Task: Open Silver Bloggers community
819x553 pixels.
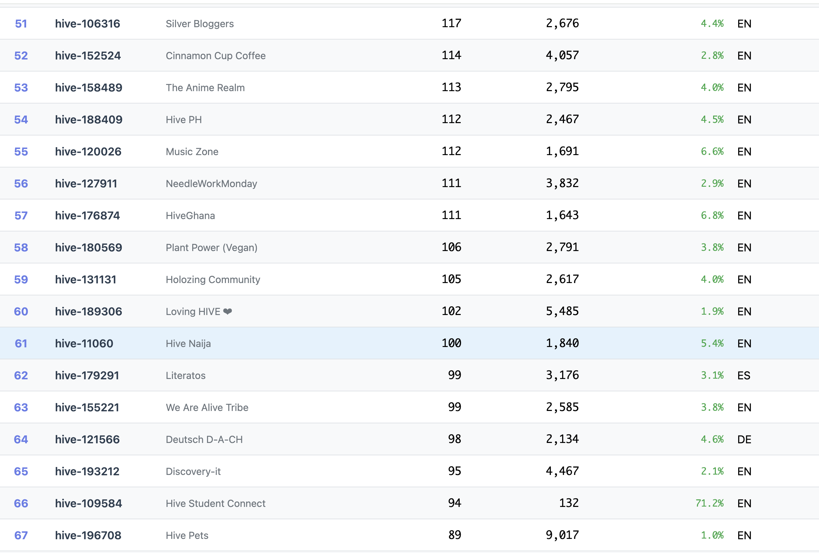Action: click(x=199, y=24)
